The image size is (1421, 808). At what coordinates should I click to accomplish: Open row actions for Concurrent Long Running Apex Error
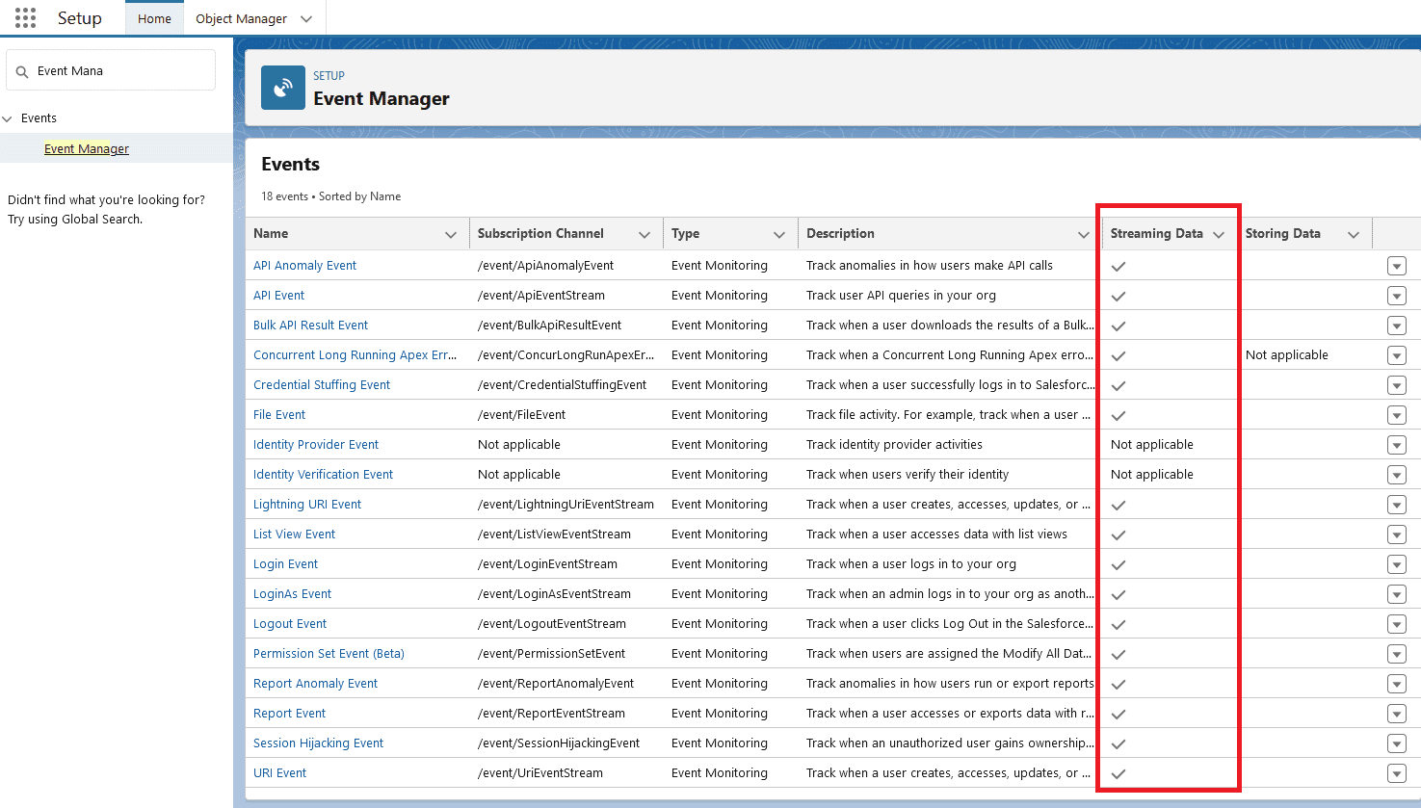pos(1397,355)
